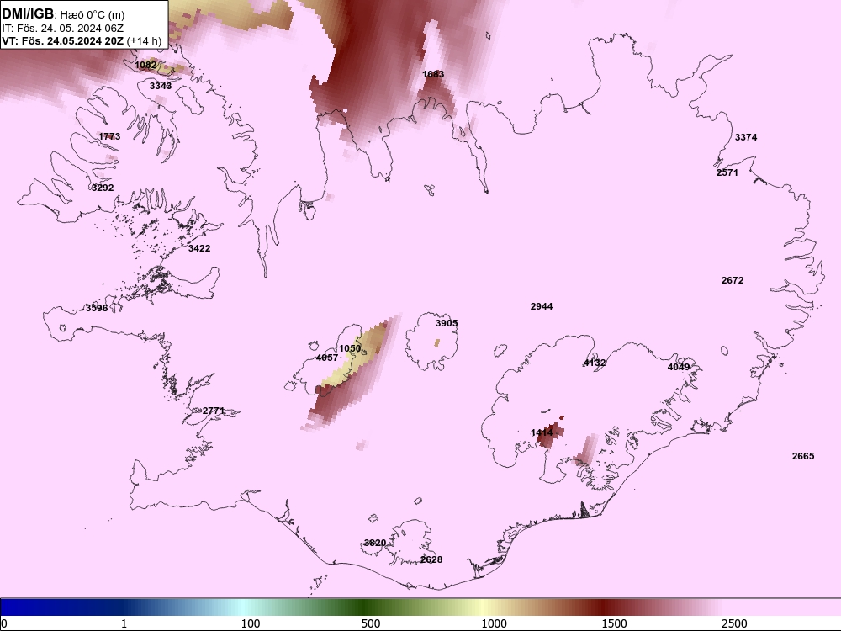Click the map value 3343
841x631 pixels.
161,86
